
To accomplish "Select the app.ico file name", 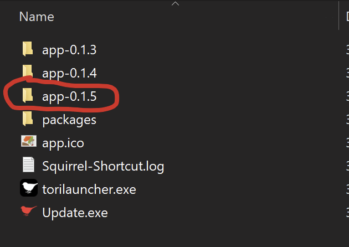I will pyautogui.click(x=63, y=143).
